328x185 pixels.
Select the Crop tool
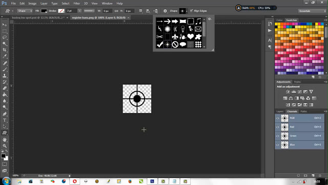click(5, 50)
